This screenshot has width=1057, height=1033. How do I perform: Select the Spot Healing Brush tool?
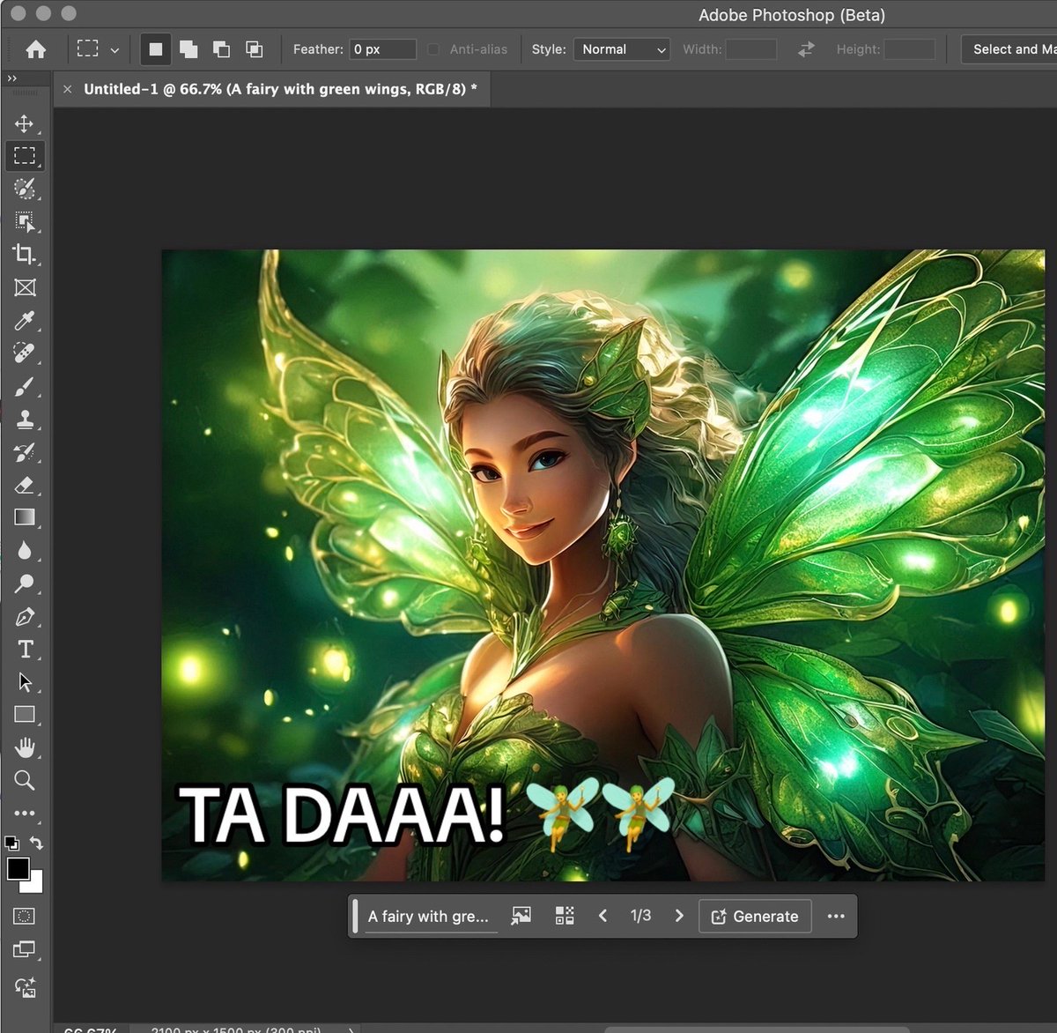(x=25, y=353)
